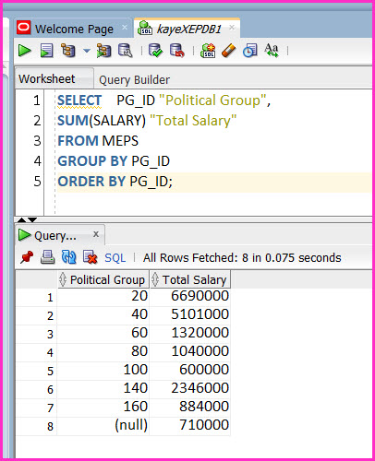The image size is (375, 461).
Task: Run the statement with the green play icon
Action: (x=25, y=51)
